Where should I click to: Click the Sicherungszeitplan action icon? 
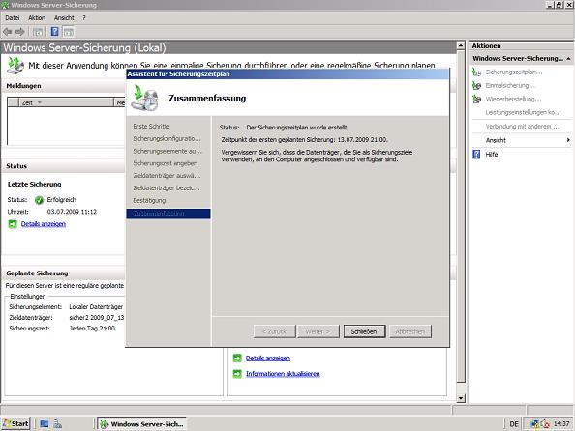pyautogui.click(x=476, y=72)
